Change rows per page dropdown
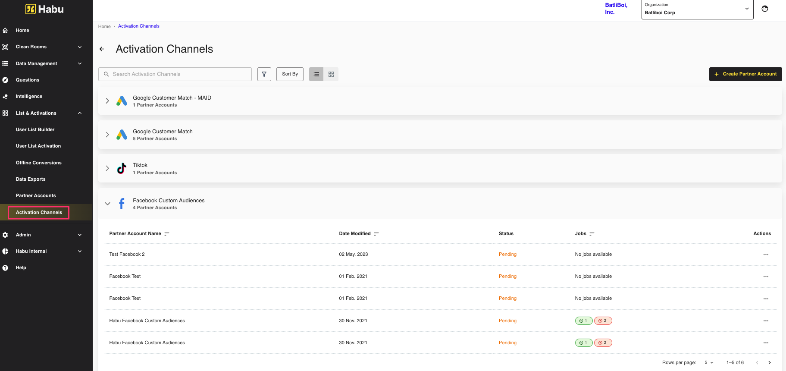Screen dimensions: 786x371 coord(709,363)
